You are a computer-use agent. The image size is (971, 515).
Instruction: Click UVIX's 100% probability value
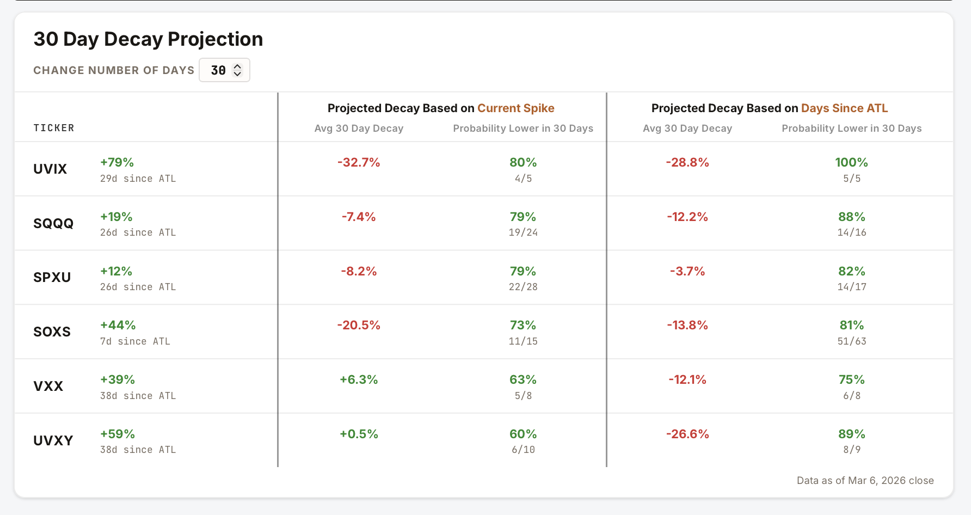(851, 162)
